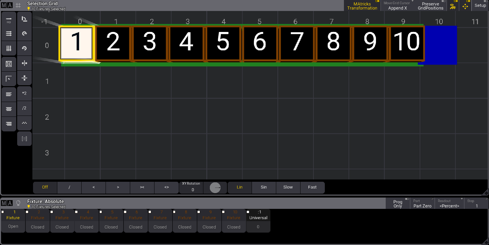Screen dimensions: 489x245
Task: Open the Readout Percent dropdown
Action: (x=449, y=204)
